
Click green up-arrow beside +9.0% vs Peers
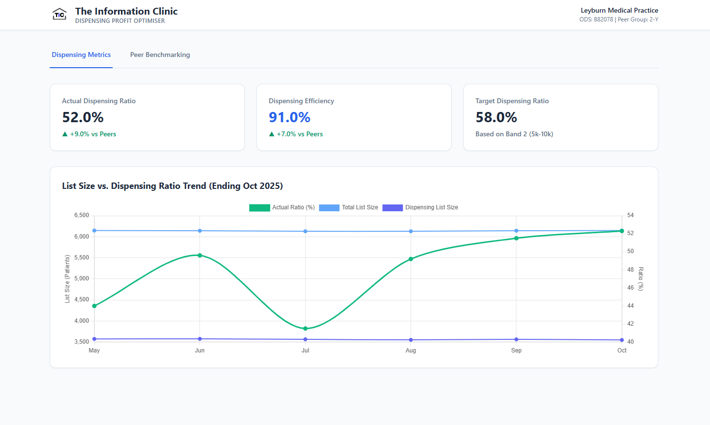point(64,134)
